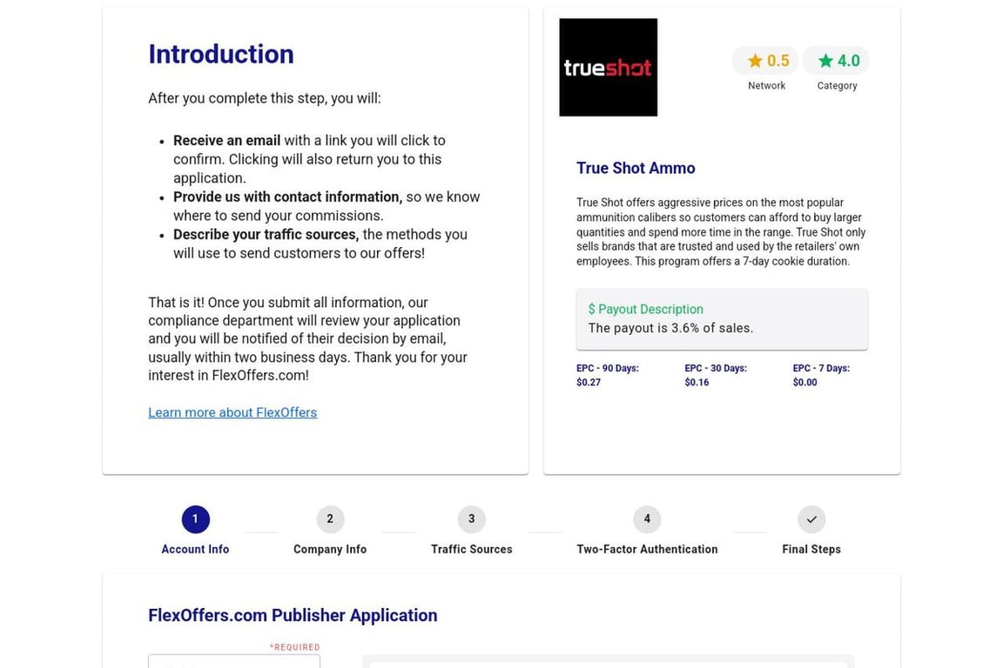Click the Final Steps checkmark icon
The image size is (1003, 668).
pos(811,519)
